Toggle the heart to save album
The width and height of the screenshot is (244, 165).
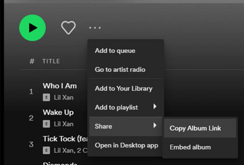pos(68,28)
